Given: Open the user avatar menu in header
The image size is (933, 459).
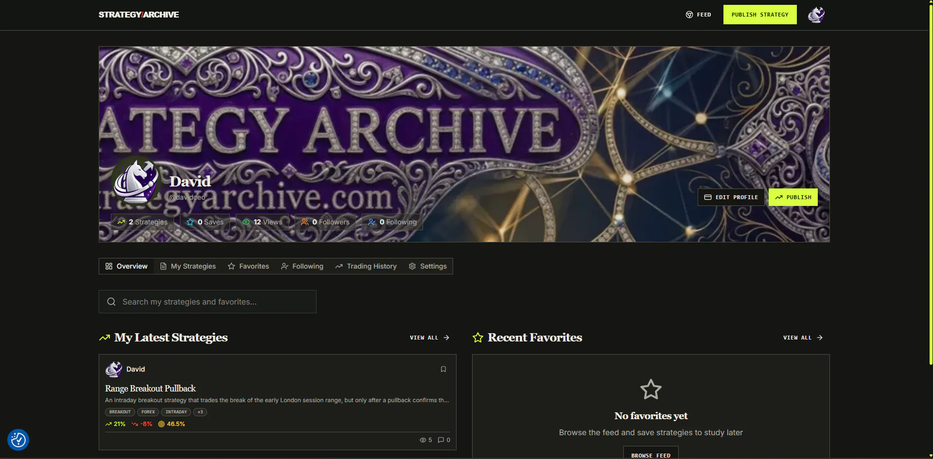Looking at the screenshot, I should (x=816, y=15).
